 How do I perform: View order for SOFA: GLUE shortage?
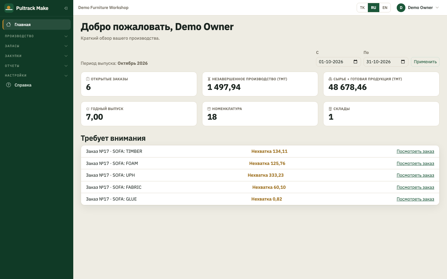click(415, 199)
